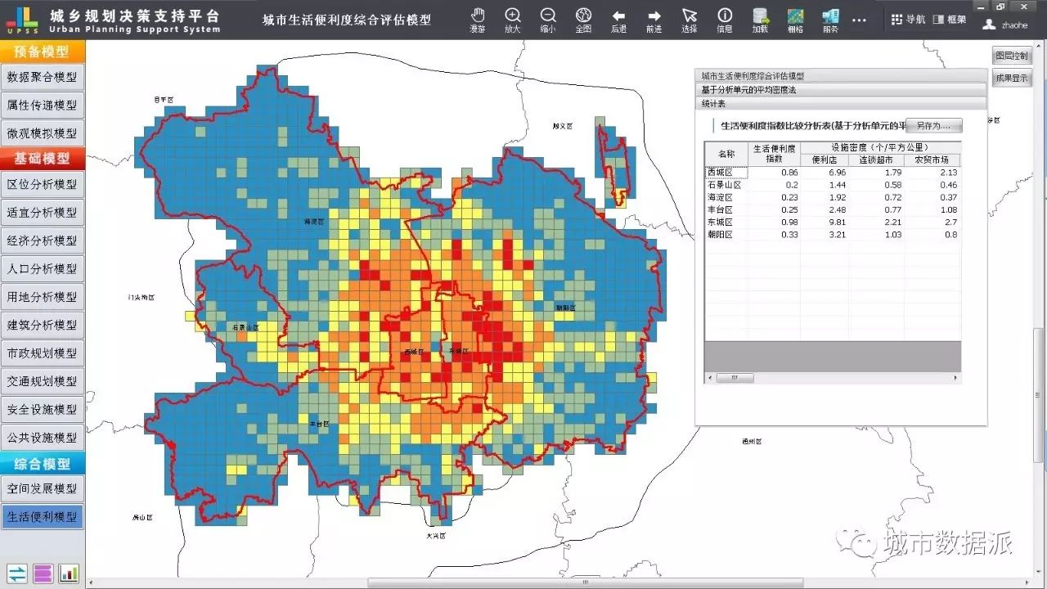Open the 服务 services tool

830,20
